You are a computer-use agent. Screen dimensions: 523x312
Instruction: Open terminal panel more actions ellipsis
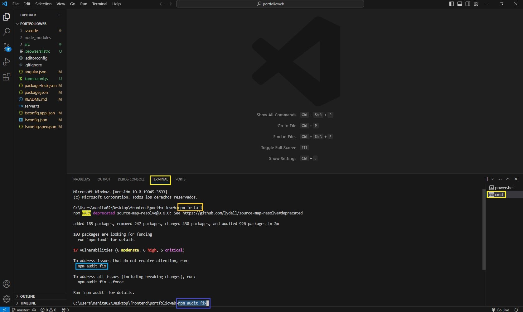click(x=500, y=179)
